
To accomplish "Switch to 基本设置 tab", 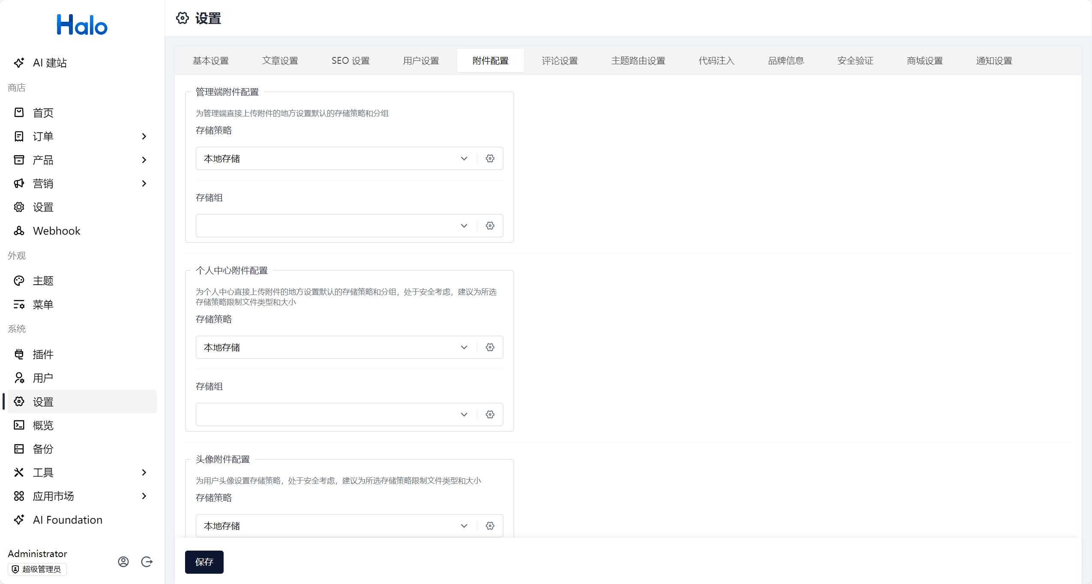I will pos(211,61).
